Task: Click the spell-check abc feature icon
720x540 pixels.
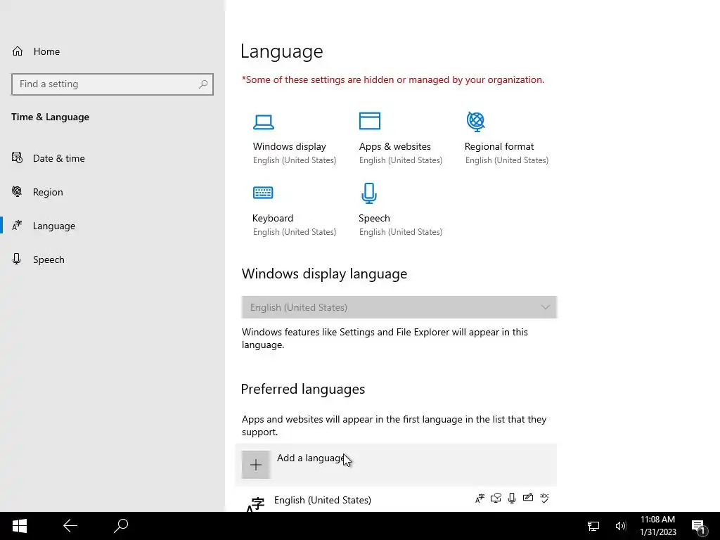Action: click(545, 498)
